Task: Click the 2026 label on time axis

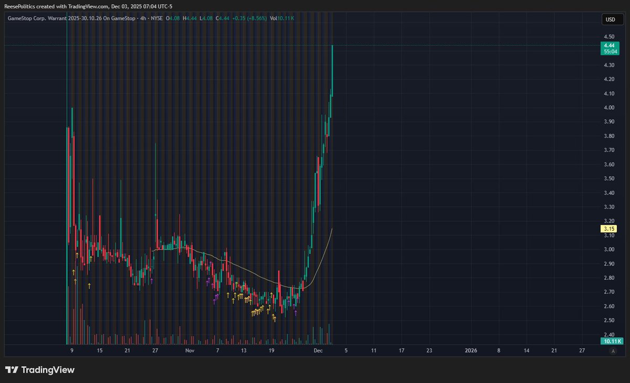Action: [470, 350]
